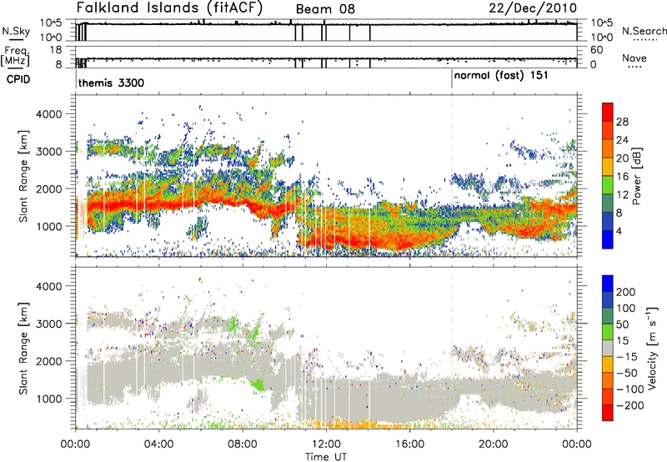
Task: Pick the bright green 15–50 Velocity segment
Action: (608, 332)
